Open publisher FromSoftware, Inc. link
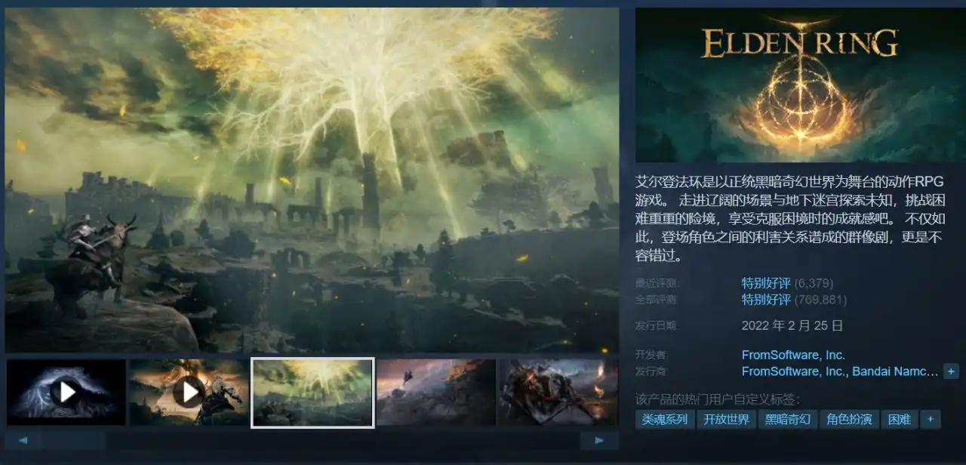This screenshot has width=966, height=465. click(793, 371)
